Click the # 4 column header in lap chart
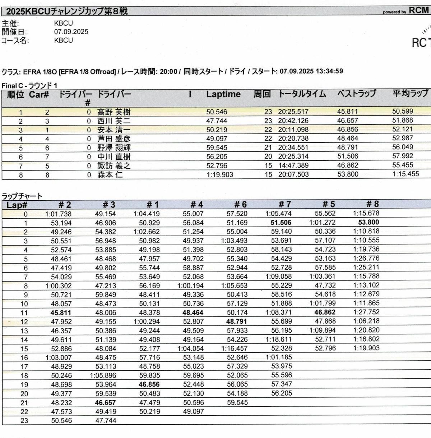431x438 pixels. pyautogui.click(x=197, y=205)
